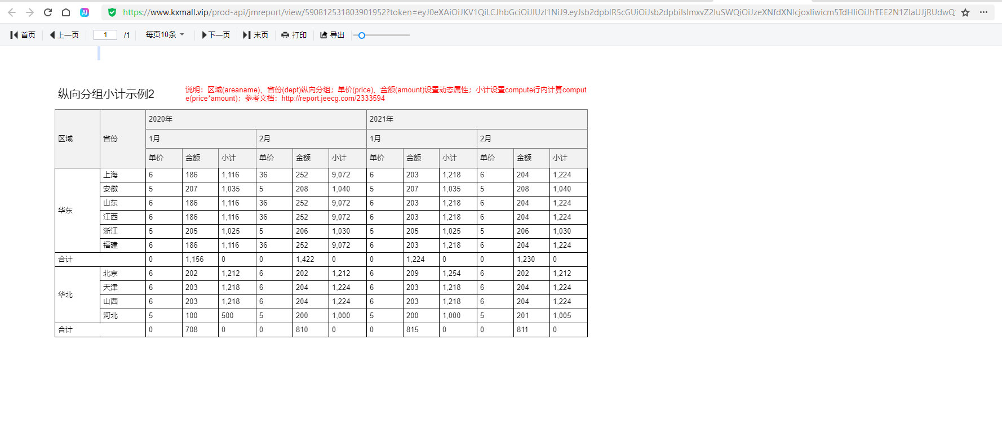Go to previous page with 上一页
Screen dimensions: 1002x433
(x=64, y=35)
